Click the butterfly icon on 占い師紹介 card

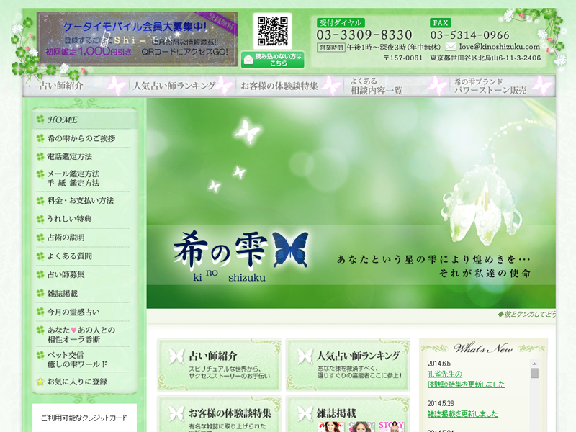[x=176, y=356]
